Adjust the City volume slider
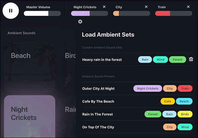The height and width of the screenshot is (138, 198). pyautogui.click(x=131, y=13)
